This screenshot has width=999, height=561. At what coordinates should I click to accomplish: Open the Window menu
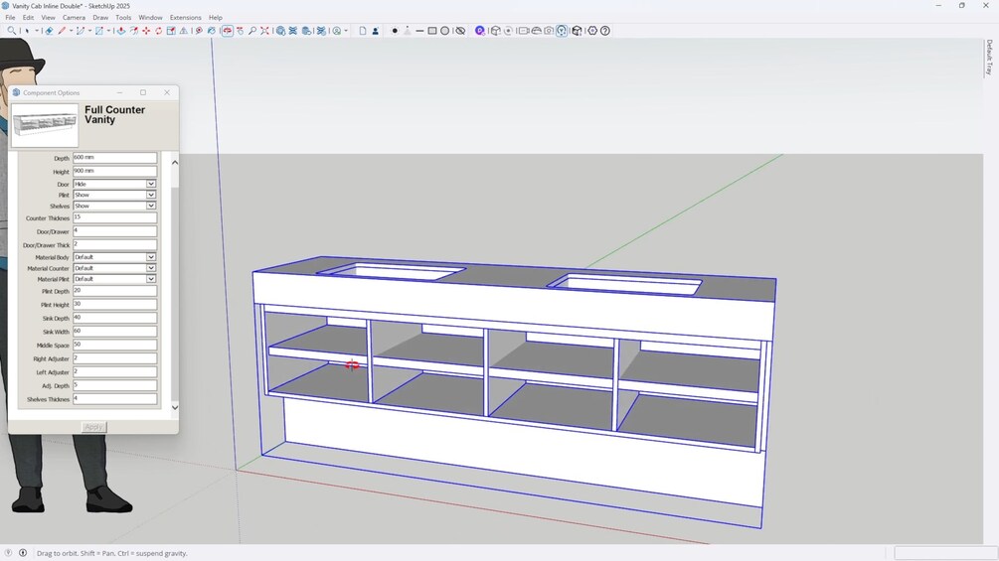click(x=150, y=17)
